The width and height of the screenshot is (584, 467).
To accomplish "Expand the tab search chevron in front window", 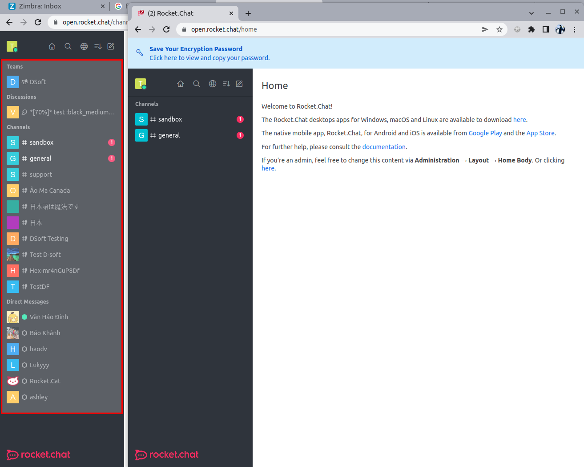I will (532, 13).
